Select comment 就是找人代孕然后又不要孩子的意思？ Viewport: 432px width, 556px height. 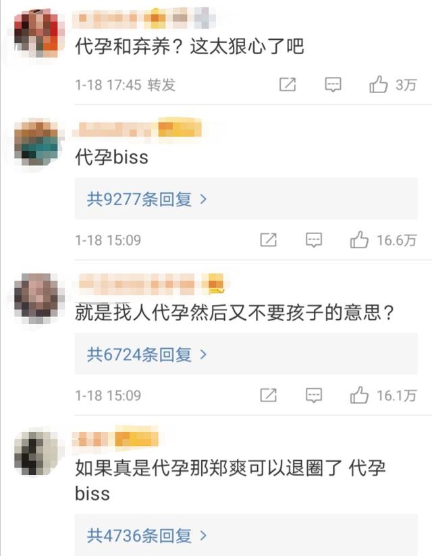click(234, 312)
